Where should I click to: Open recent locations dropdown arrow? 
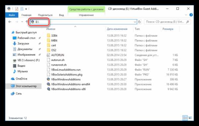pos(22,22)
